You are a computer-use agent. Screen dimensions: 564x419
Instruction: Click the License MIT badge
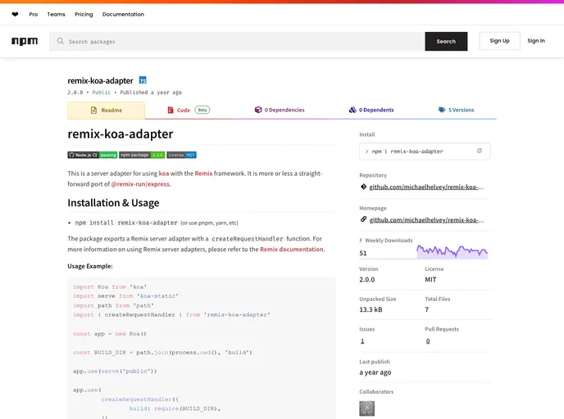pos(182,155)
